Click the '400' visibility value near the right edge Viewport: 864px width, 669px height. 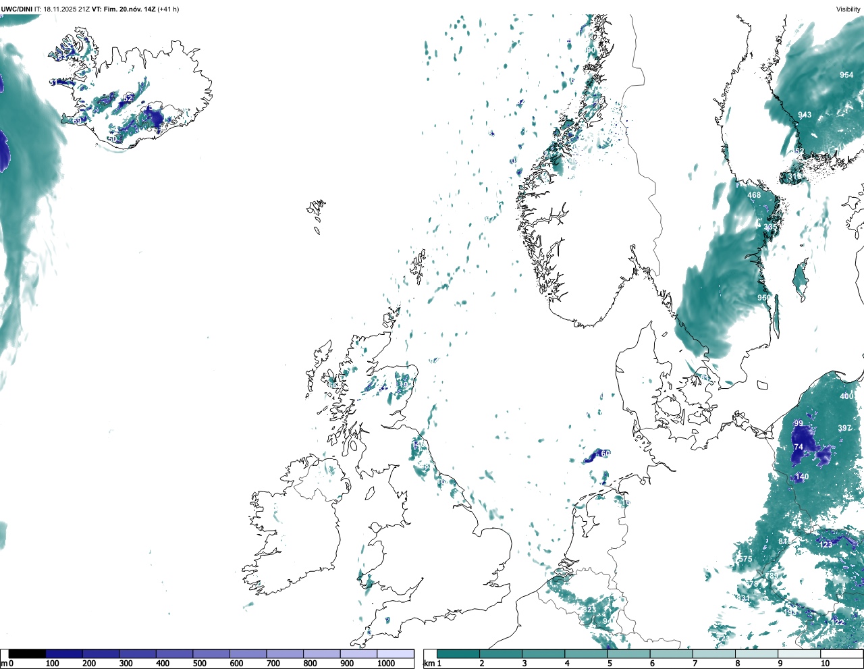point(846,396)
